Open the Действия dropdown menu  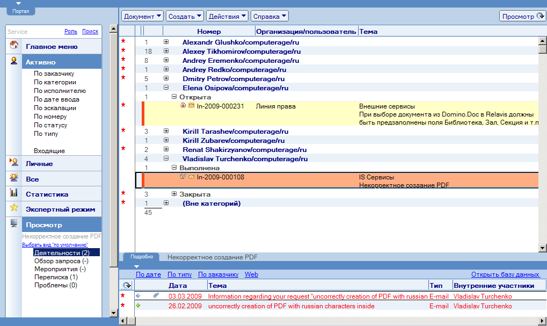(227, 16)
